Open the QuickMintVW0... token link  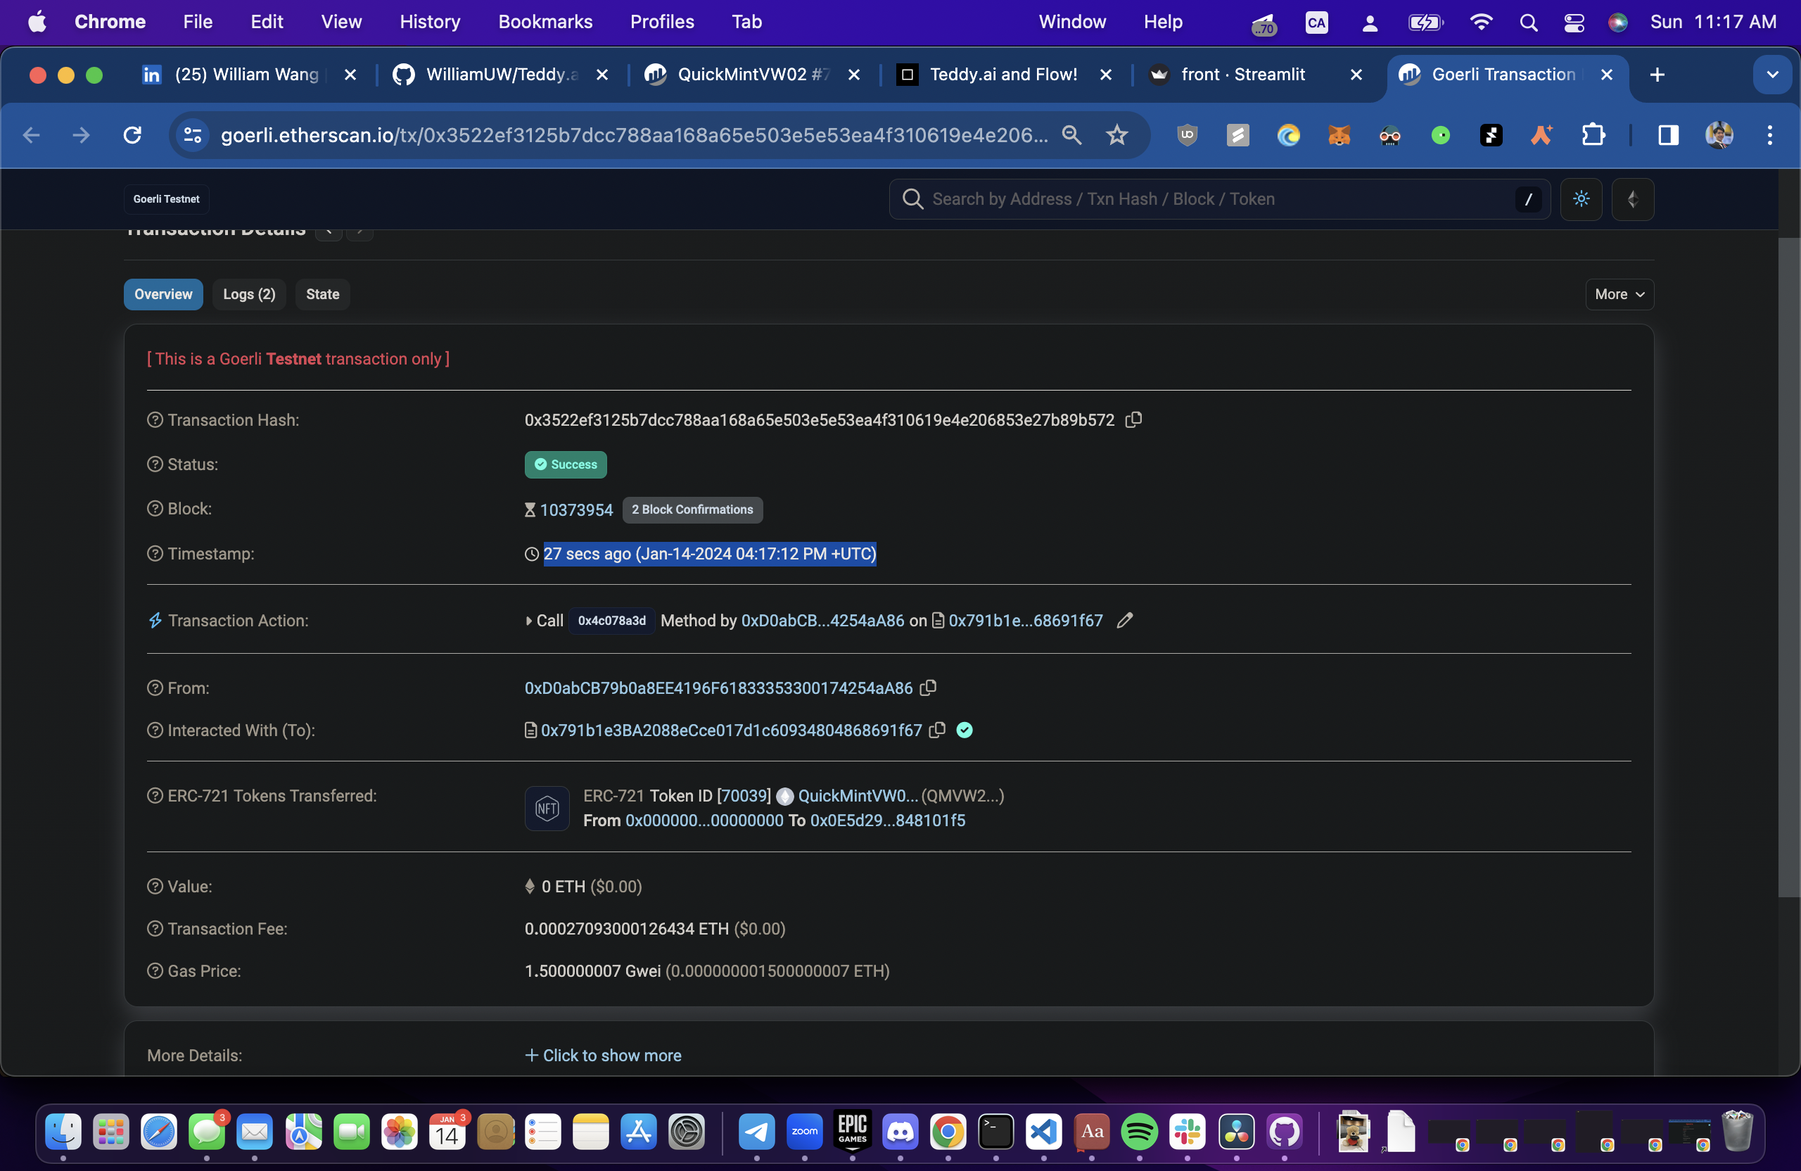click(858, 795)
